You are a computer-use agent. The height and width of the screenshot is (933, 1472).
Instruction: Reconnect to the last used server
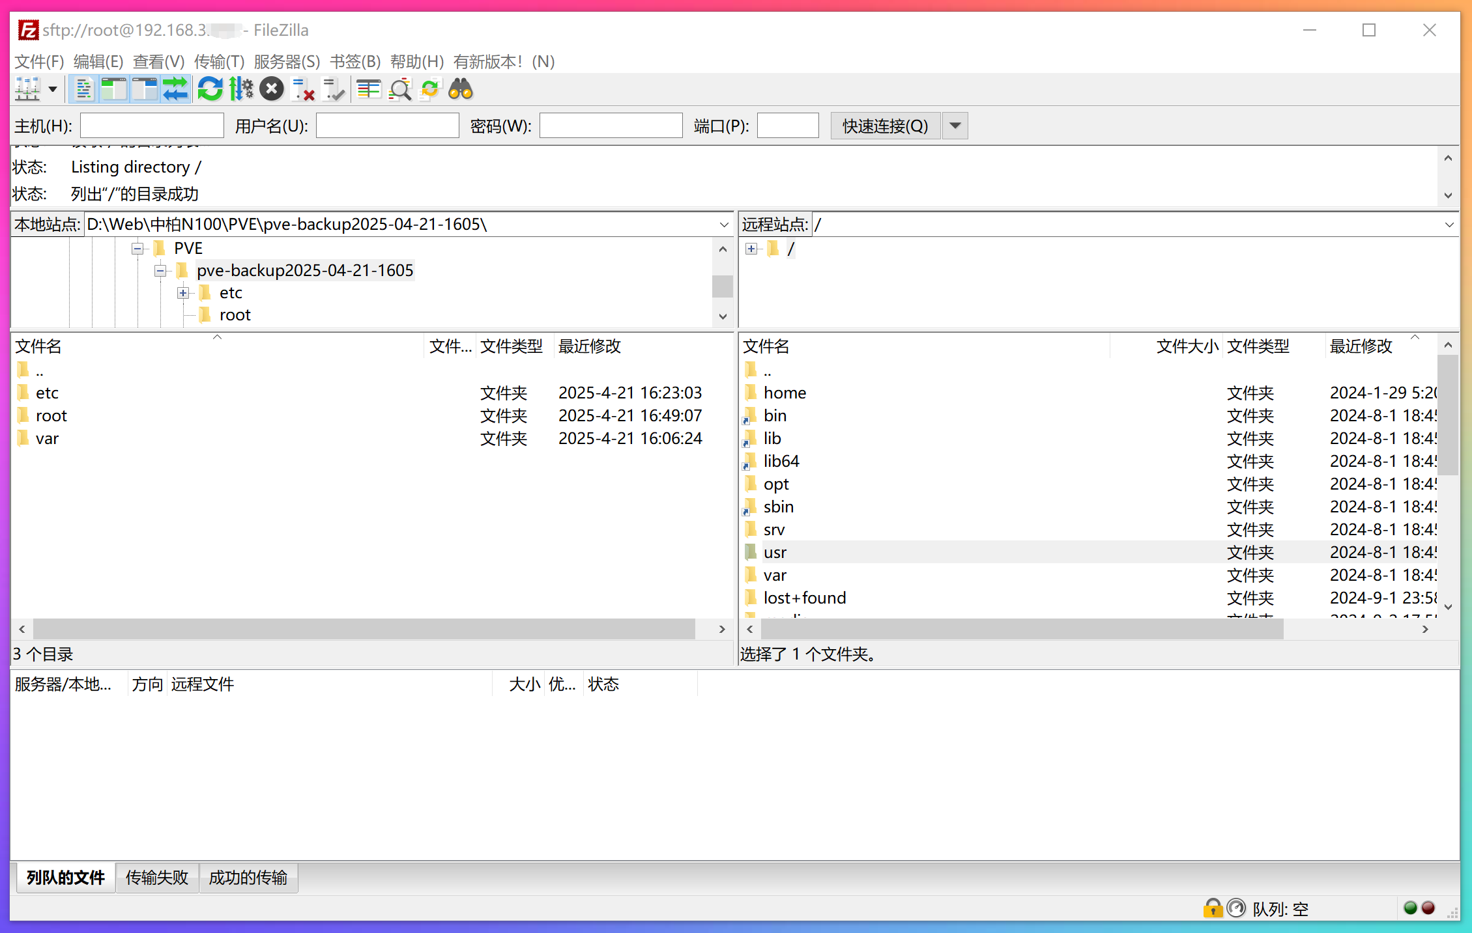point(333,89)
